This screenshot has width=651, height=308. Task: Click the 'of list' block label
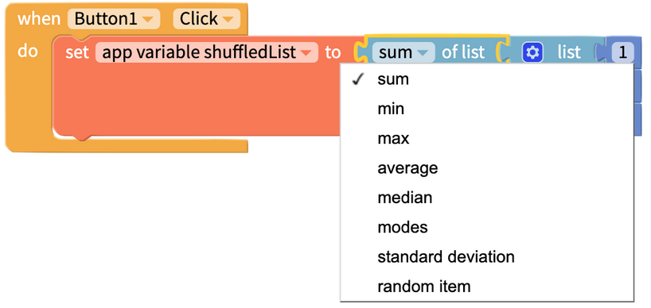(x=463, y=52)
